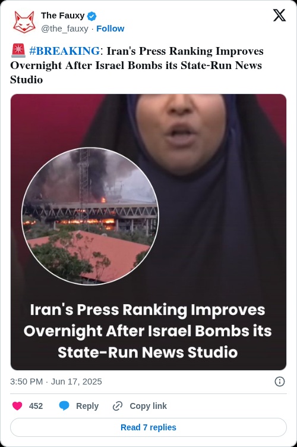This screenshot has width=297, height=447.
Task: Click the red siren emoji
Action: point(18,51)
